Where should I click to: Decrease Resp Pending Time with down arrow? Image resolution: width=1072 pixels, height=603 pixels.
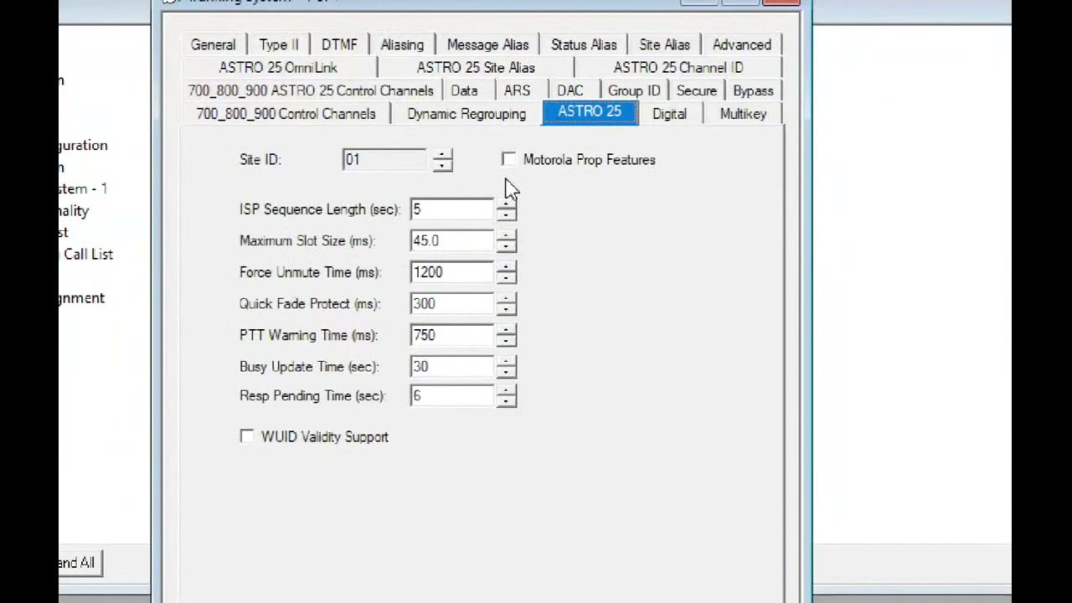(x=506, y=401)
